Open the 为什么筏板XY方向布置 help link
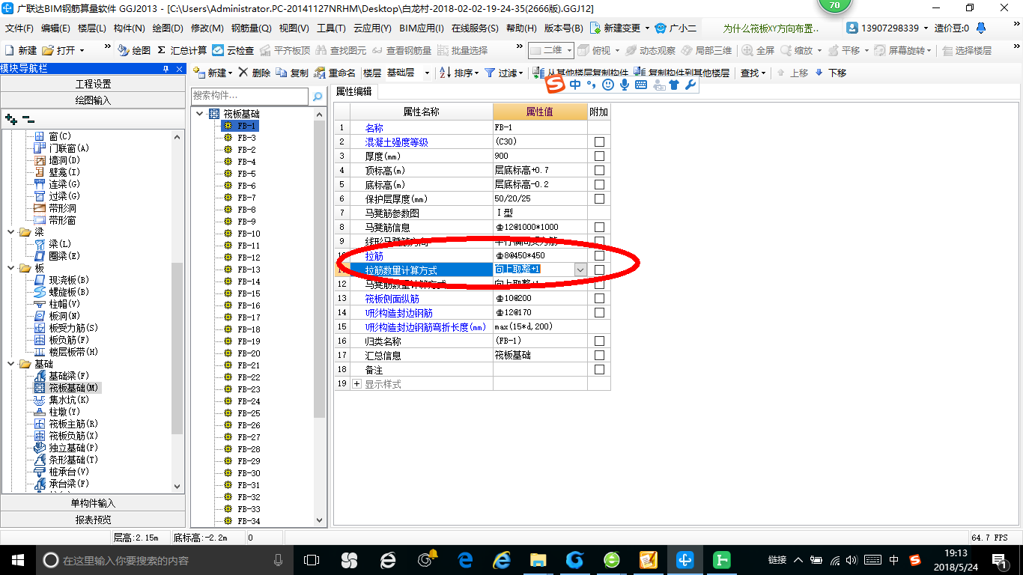 click(771, 28)
